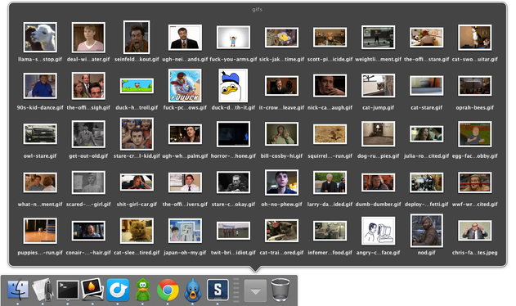This screenshot has height=306, width=516.
Task: Open julia-ro...cited.gif
Action: [x=427, y=133]
